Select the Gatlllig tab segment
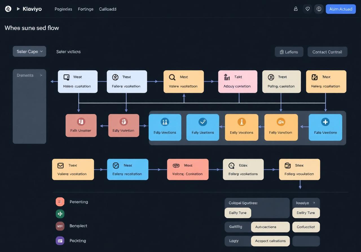361x252 pixels. coord(237,227)
